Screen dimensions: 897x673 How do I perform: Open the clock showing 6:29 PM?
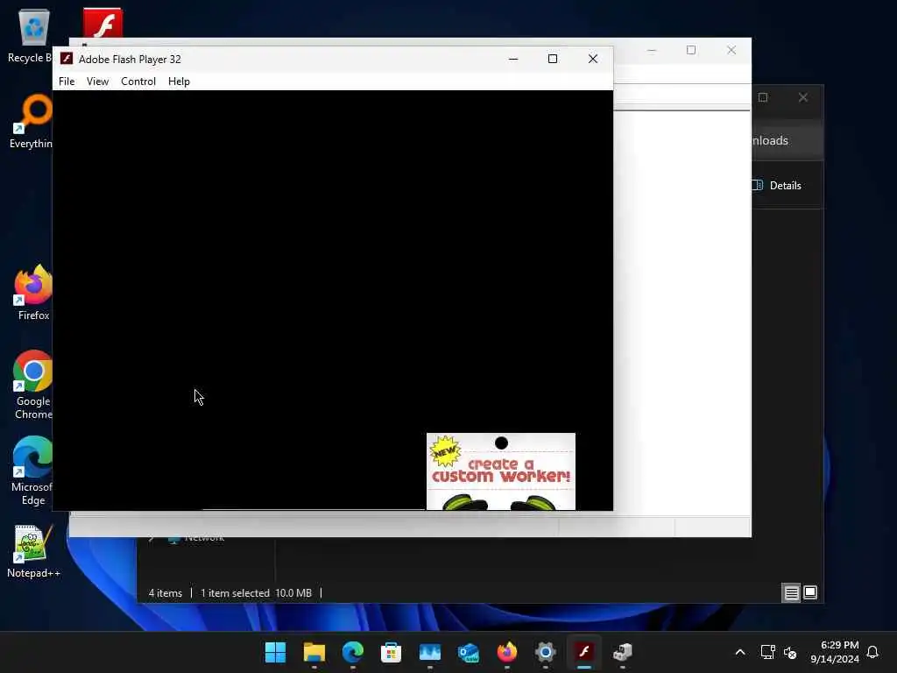tap(835, 652)
